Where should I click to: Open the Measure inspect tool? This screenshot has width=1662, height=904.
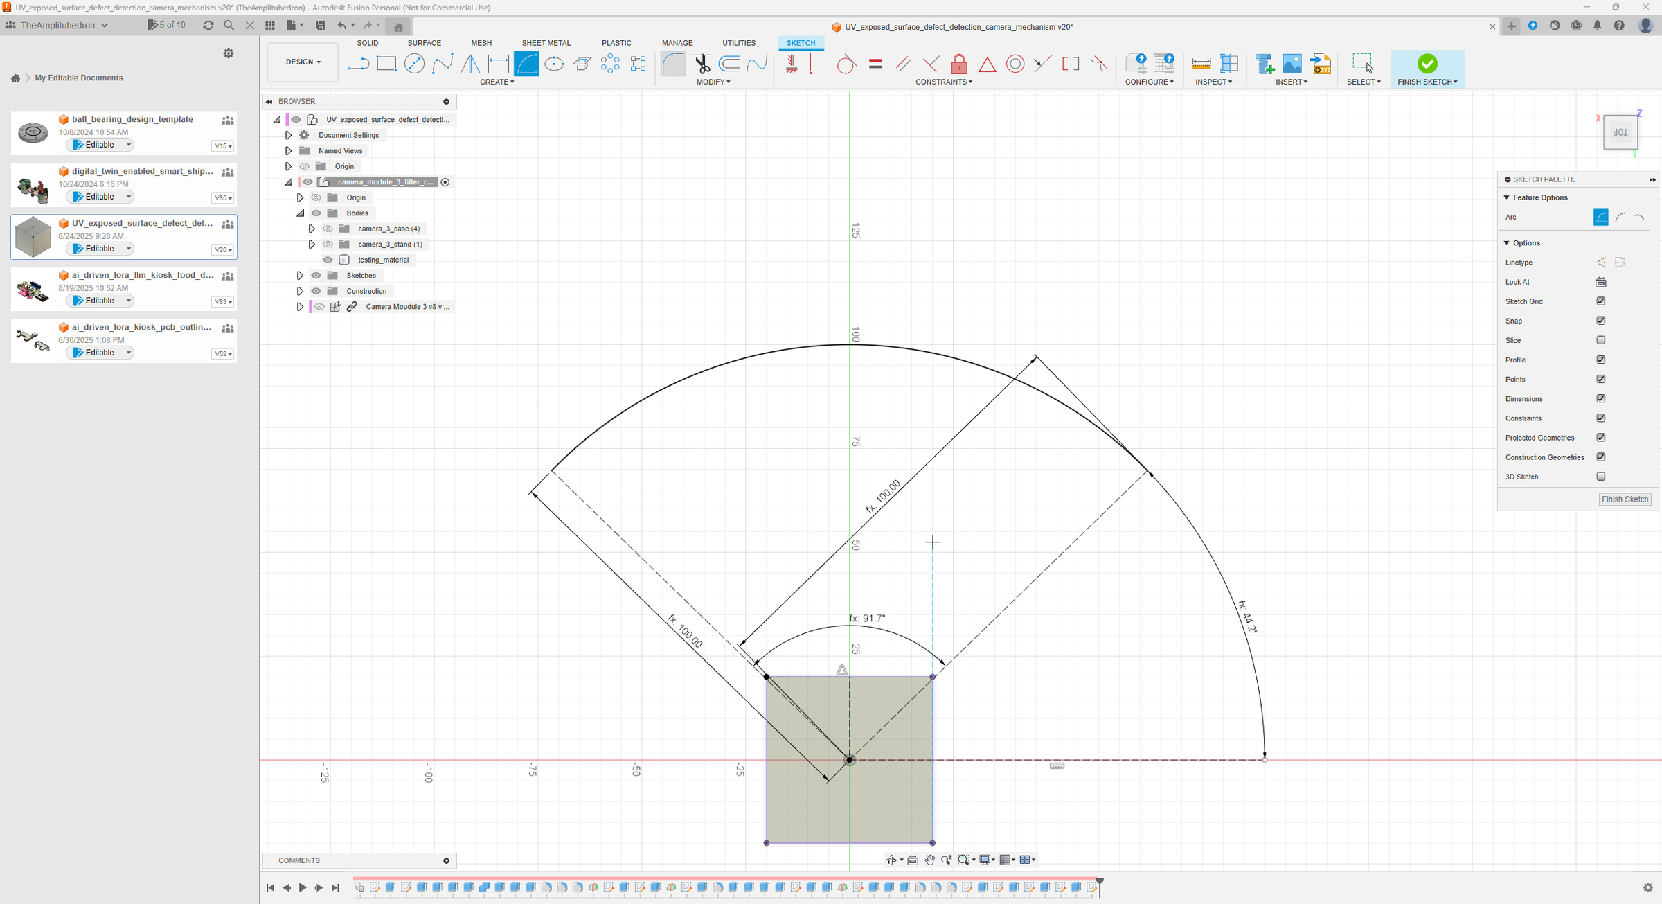tap(1201, 64)
